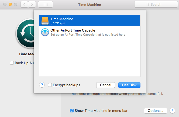Screen dimensions: 179x117
Task: Cancel the disk selection dialog
Action: pyautogui.click(x=106, y=85)
